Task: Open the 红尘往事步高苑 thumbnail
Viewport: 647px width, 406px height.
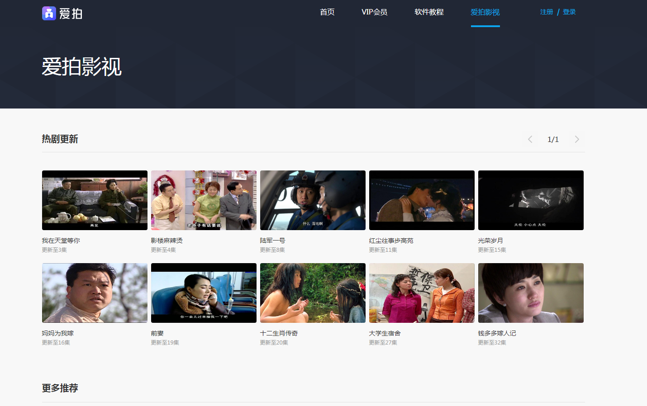Action: tap(422, 200)
